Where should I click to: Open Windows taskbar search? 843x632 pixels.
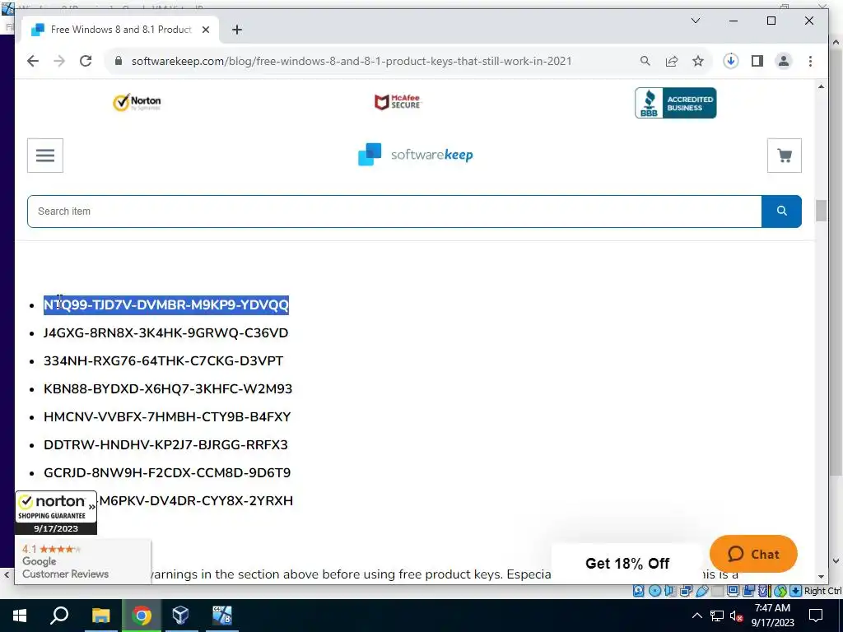click(59, 616)
